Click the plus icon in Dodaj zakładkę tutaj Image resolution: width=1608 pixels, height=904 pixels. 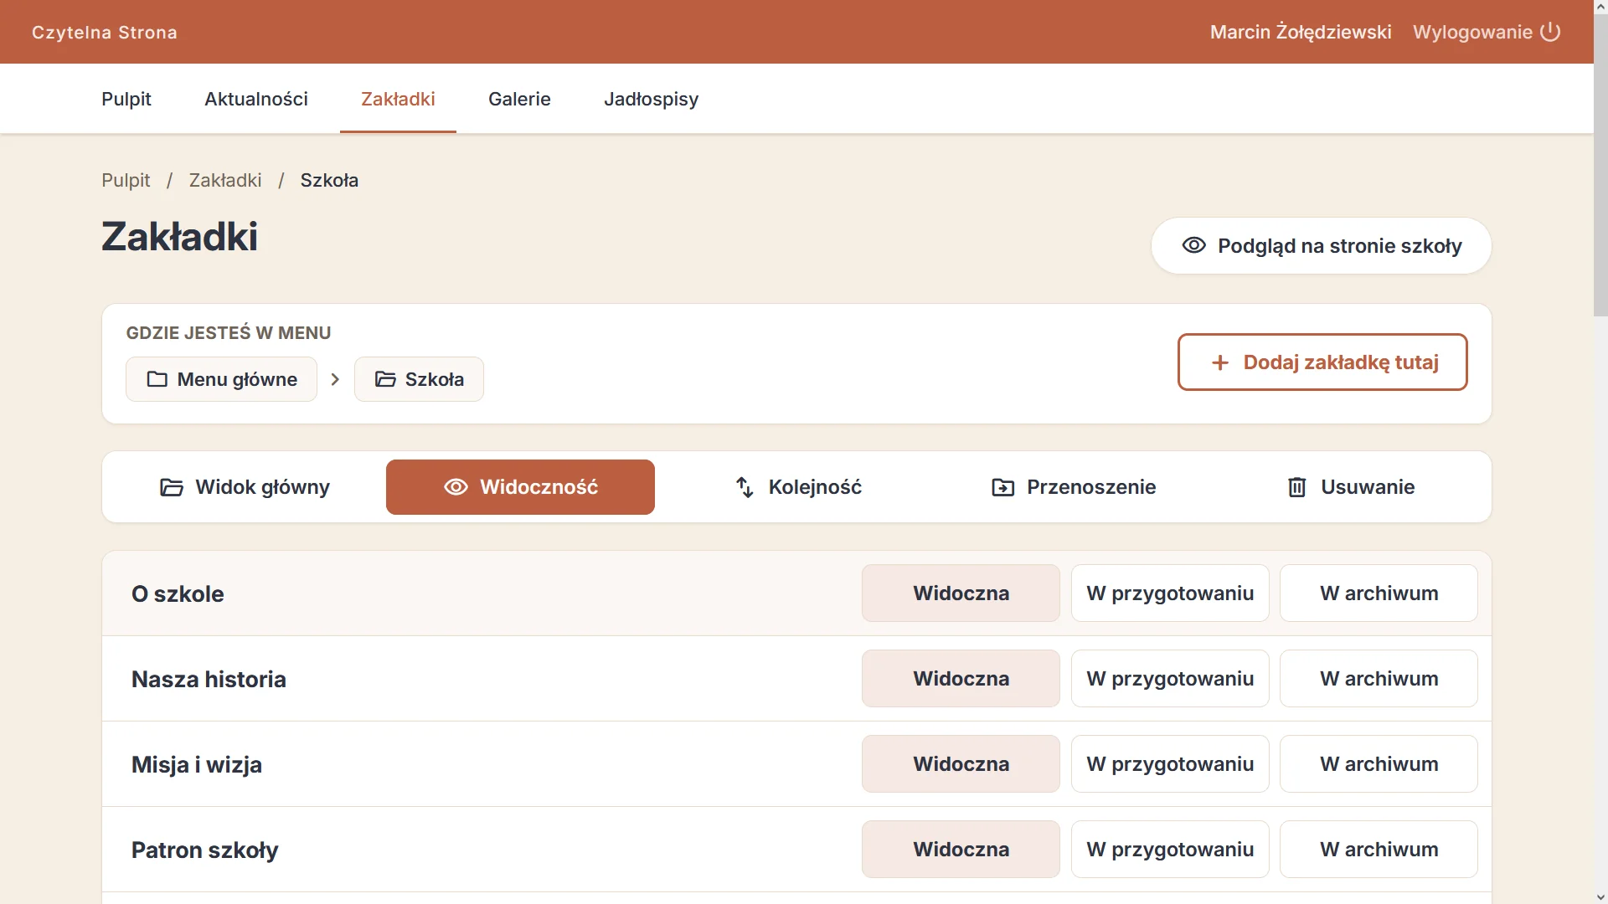pos(1220,362)
